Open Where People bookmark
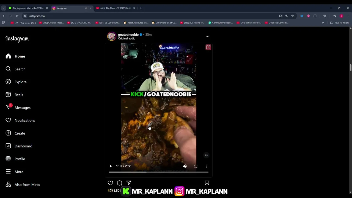Image resolution: width=352 pixels, height=198 pixels. pos(249,23)
